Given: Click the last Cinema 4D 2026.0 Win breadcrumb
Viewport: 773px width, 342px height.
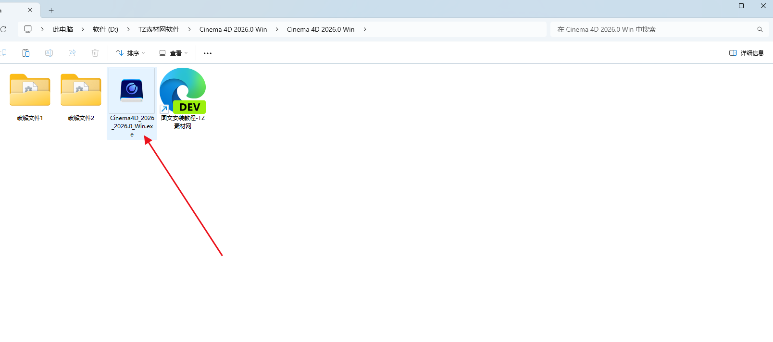Looking at the screenshot, I should point(321,29).
